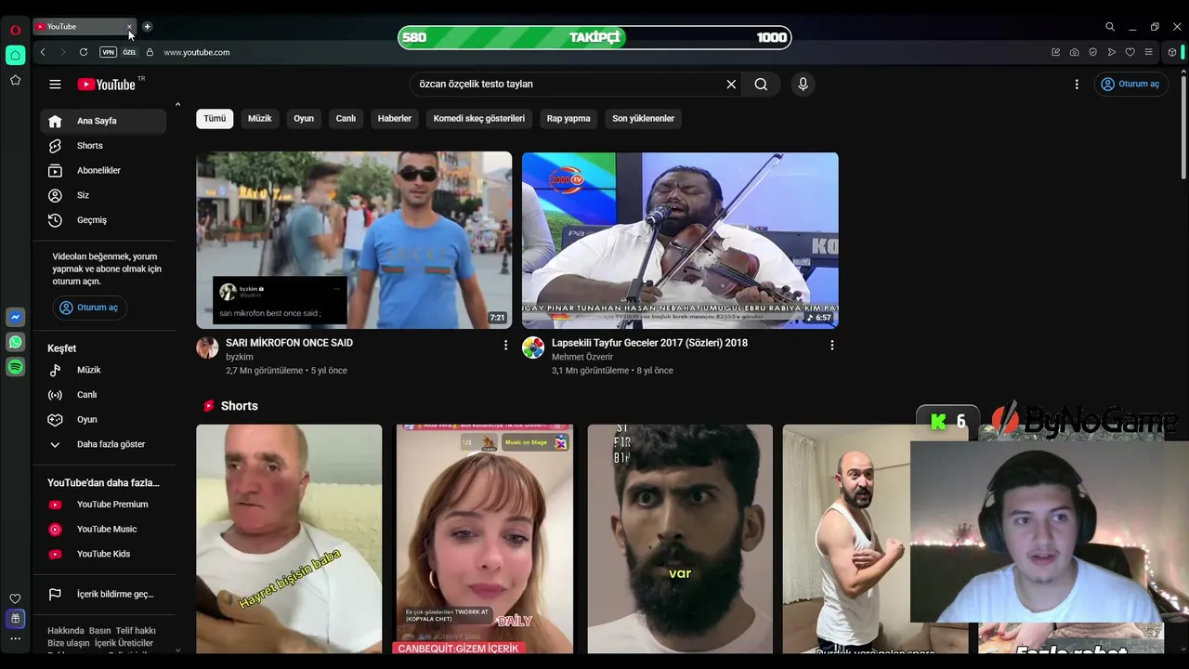The width and height of the screenshot is (1189, 669).
Task: Open Canlı under Keşfet
Action: pyautogui.click(x=103, y=395)
